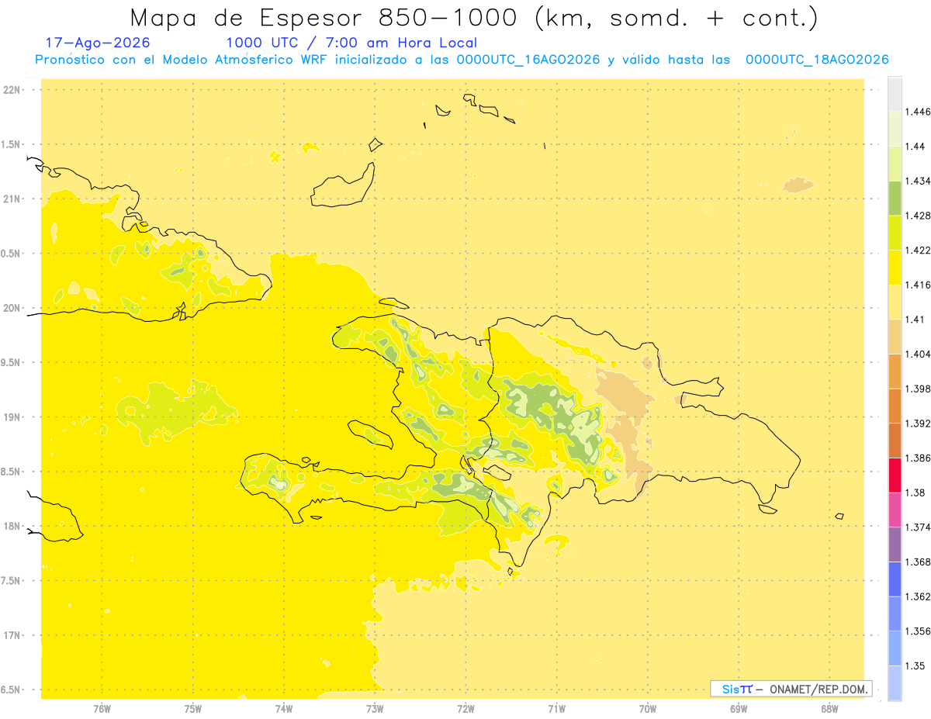Click the WRF forecast initialization line

462,60
